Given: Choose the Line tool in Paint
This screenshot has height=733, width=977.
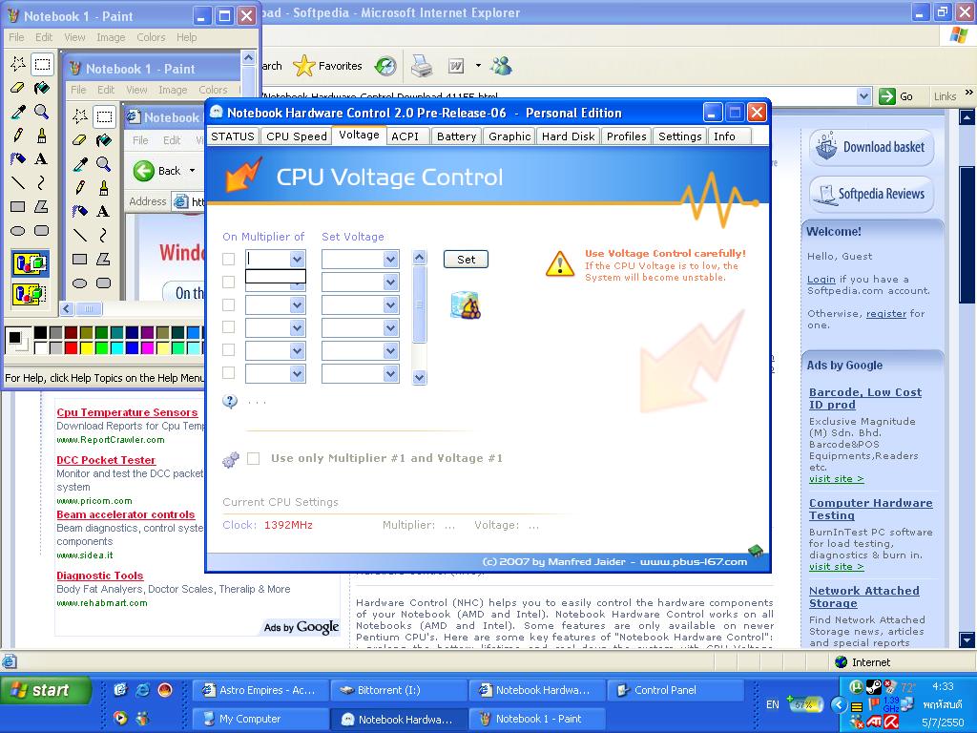Looking at the screenshot, I should point(17,182).
